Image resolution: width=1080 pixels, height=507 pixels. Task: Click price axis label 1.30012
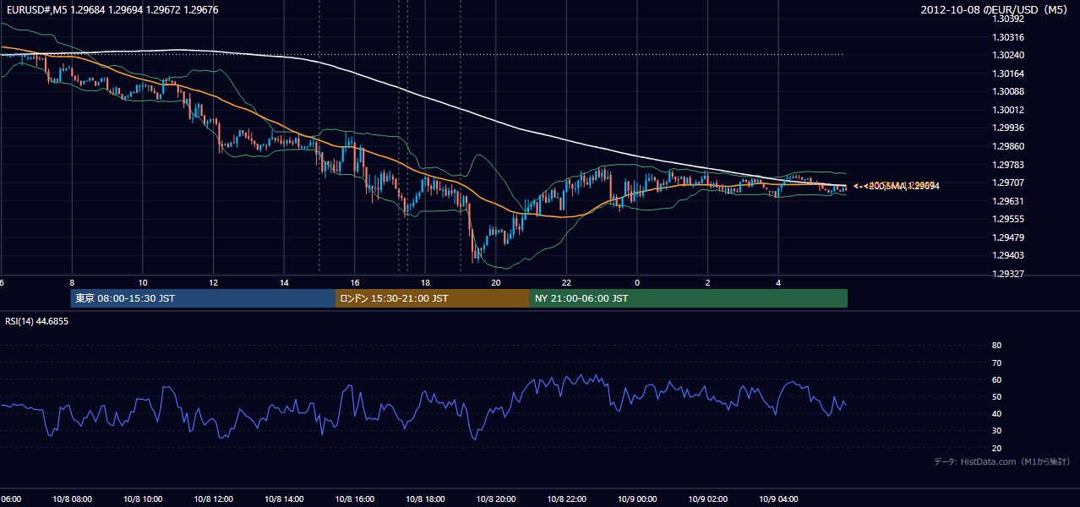1009,110
